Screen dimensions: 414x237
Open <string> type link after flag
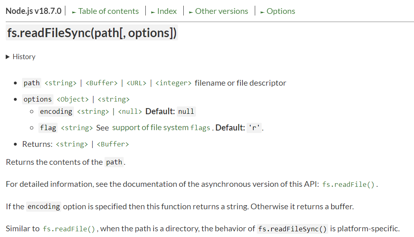[77, 128]
